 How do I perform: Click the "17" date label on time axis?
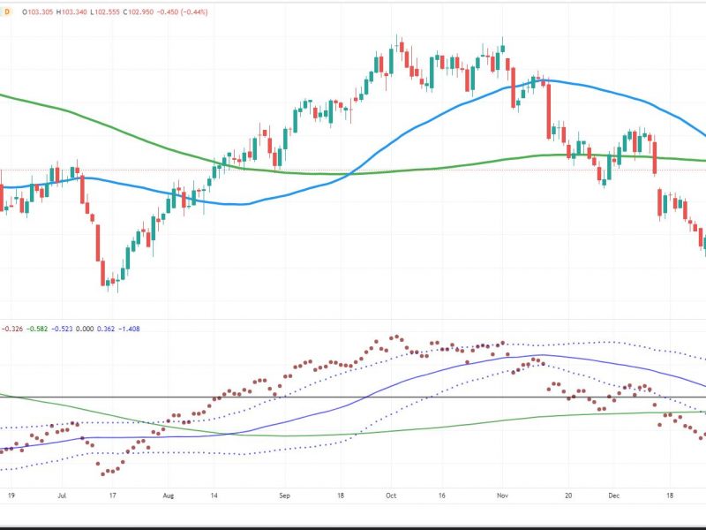pyautogui.click(x=113, y=496)
